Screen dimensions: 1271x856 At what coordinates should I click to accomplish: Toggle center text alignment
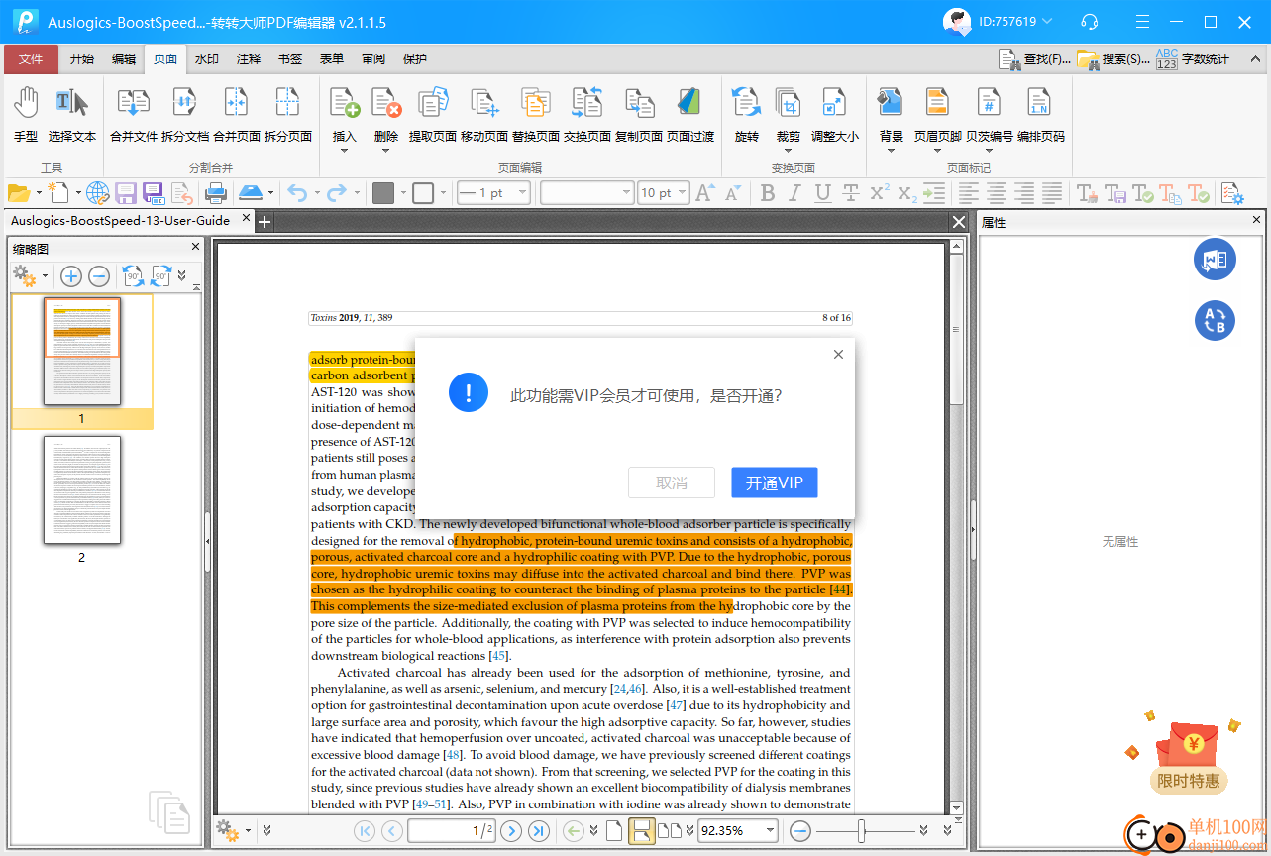[996, 193]
